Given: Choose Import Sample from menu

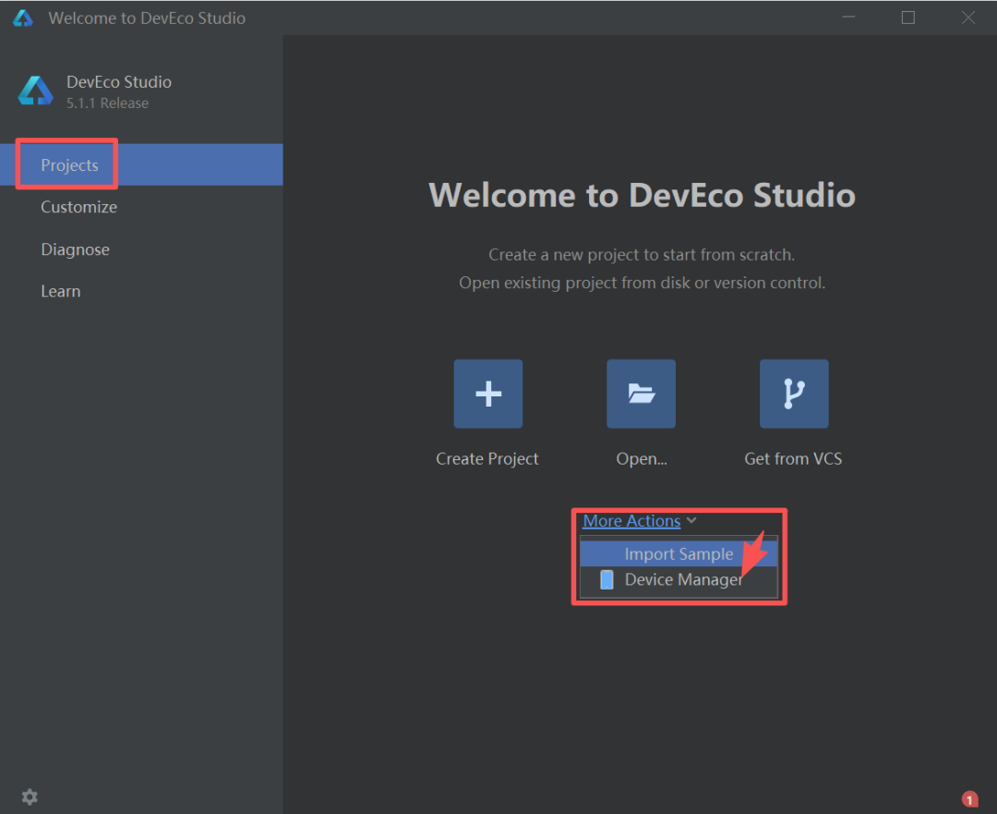Looking at the screenshot, I should point(679,553).
